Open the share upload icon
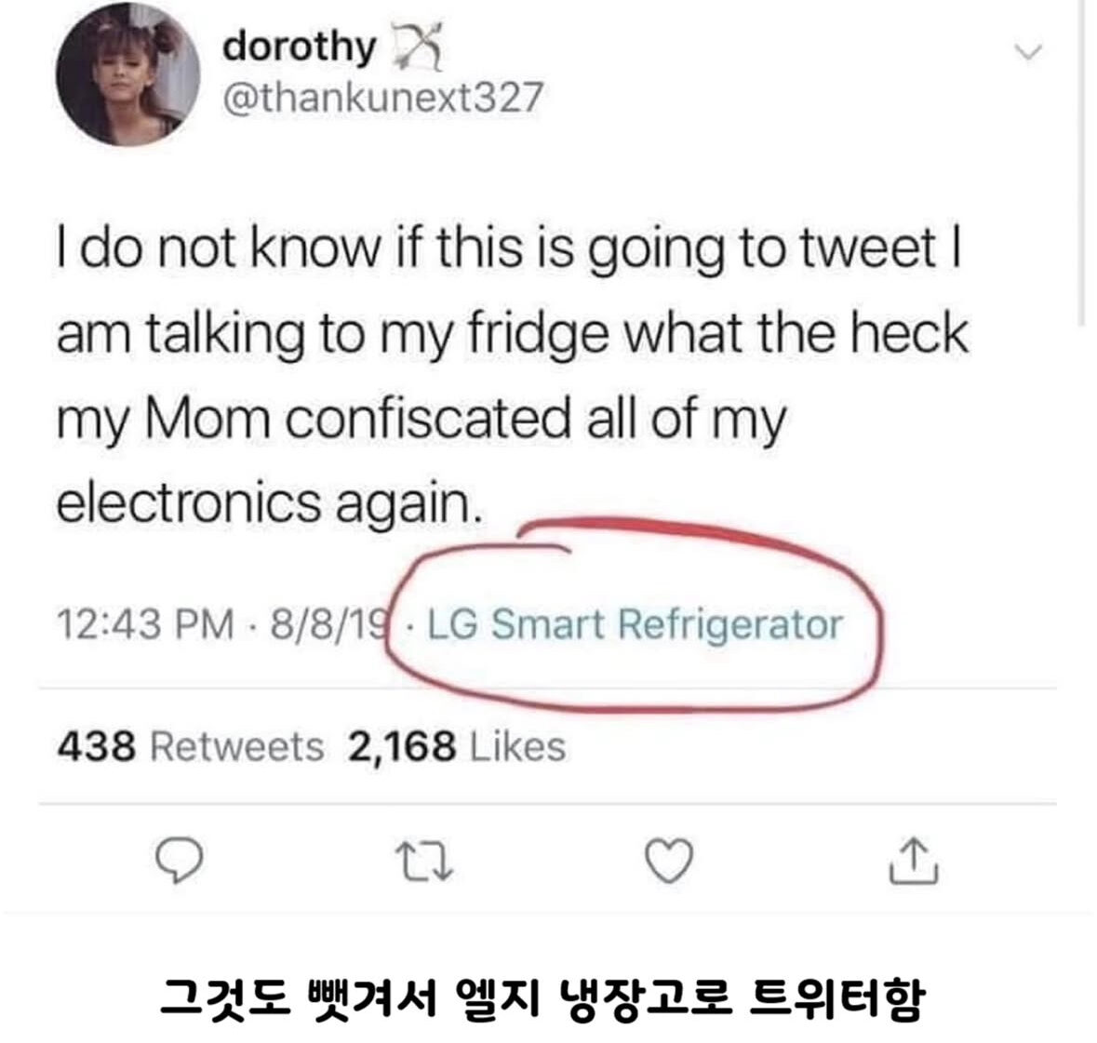The image size is (1097, 1043). 914,862
